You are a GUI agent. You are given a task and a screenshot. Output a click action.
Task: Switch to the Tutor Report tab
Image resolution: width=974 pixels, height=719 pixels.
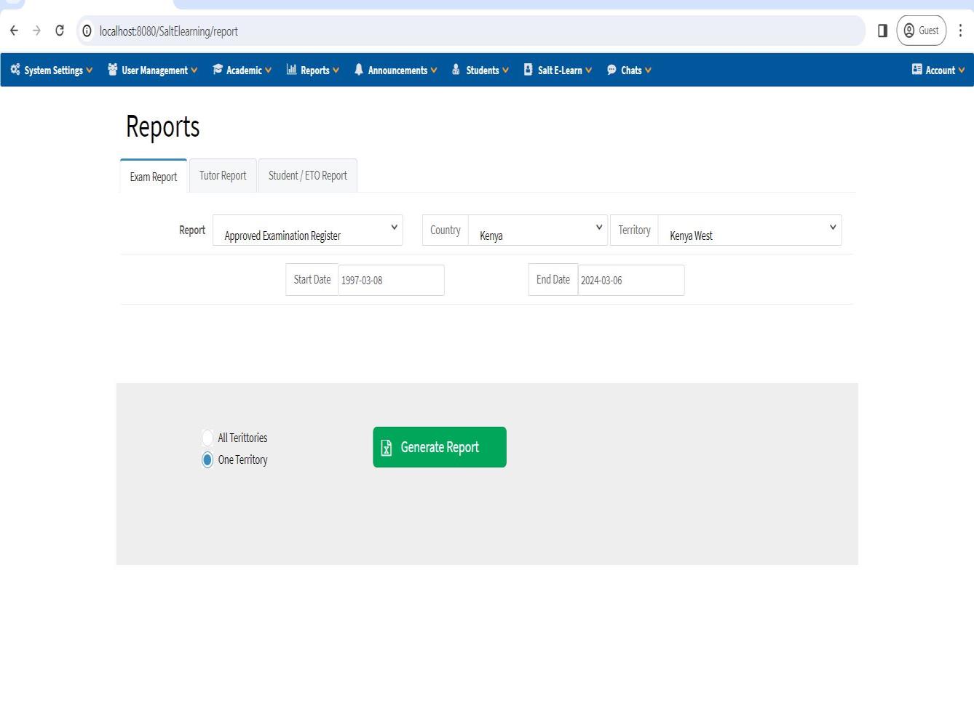[x=223, y=176]
